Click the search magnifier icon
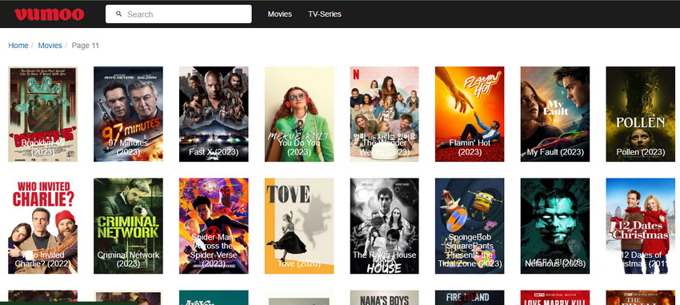The image size is (680, 305). click(119, 14)
